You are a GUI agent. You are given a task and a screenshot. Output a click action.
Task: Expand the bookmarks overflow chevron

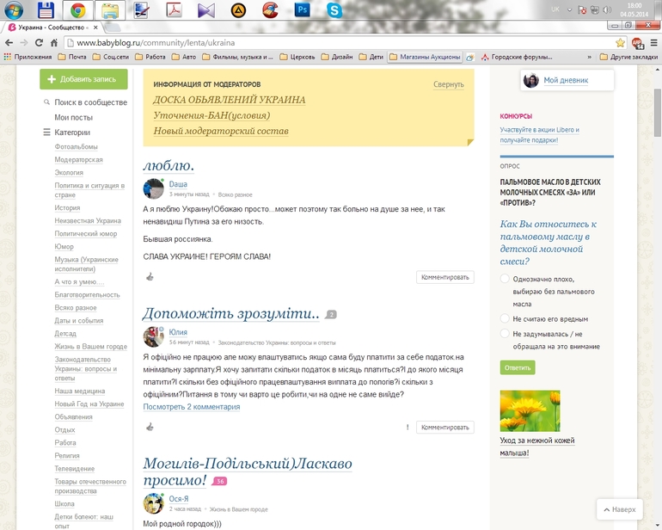[589, 57]
